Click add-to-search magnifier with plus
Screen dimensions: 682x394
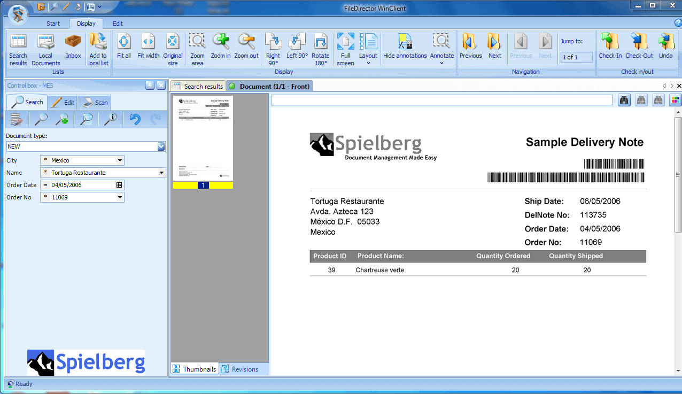[x=62, y=119]
